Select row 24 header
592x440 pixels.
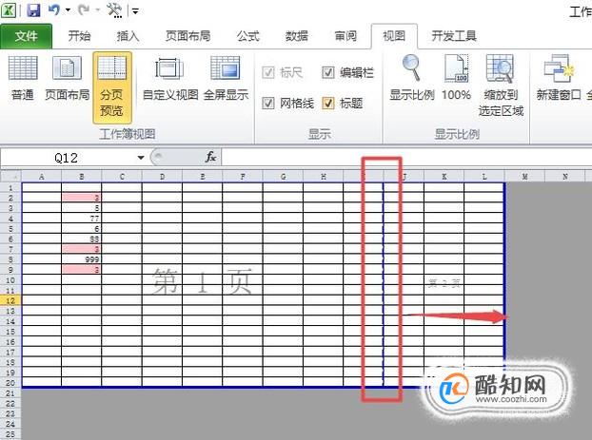pyautogui.click(x=10, y=424)
